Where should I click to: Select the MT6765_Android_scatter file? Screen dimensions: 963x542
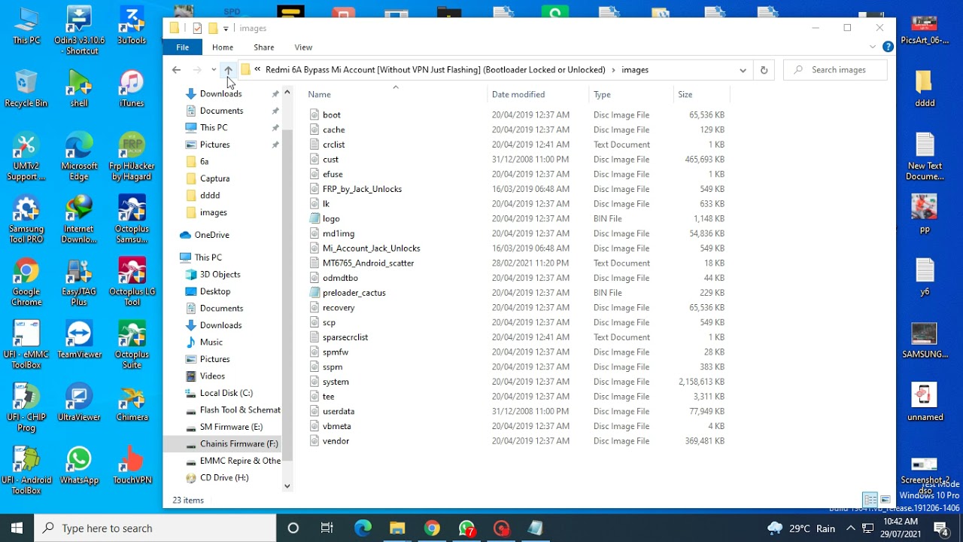click(369, 263)
